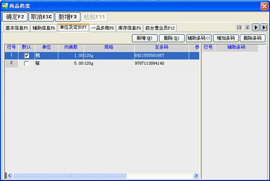Image resolution: width=270 pixels, height=181 pixels.
Task: Confirm with the 确定F2 button
Action: tap(15, 17)
